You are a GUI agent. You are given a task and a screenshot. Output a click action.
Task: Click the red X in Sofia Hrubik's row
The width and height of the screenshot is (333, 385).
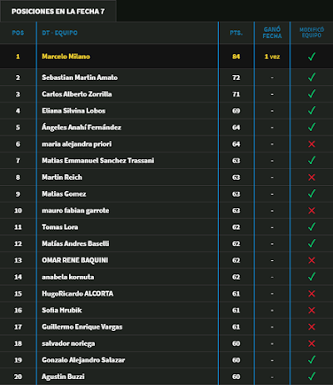(x=311, y=310)
